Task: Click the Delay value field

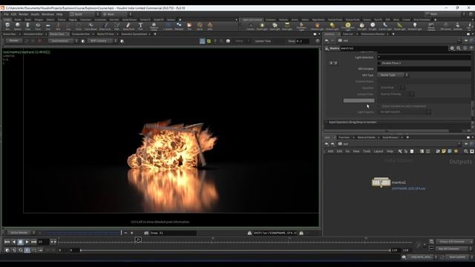Action: coord(302,41)
